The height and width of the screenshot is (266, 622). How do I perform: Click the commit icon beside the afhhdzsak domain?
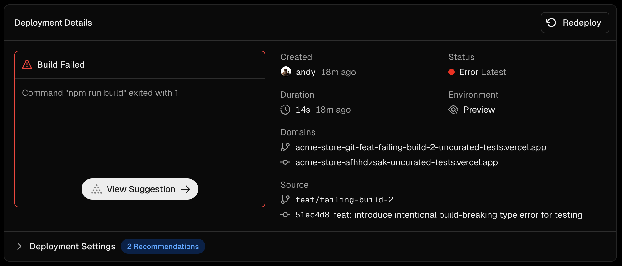click(285, 162)
